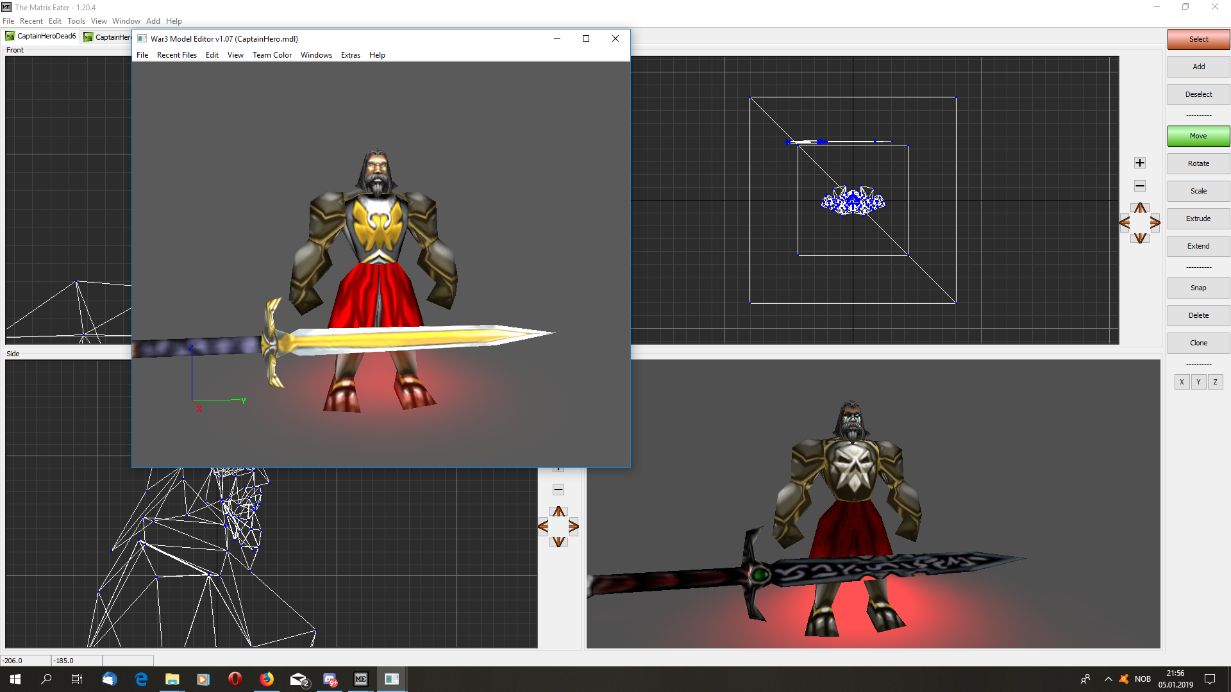1231x692 pixels.
Task: Click the Delete button
Action: [1198, 315]
